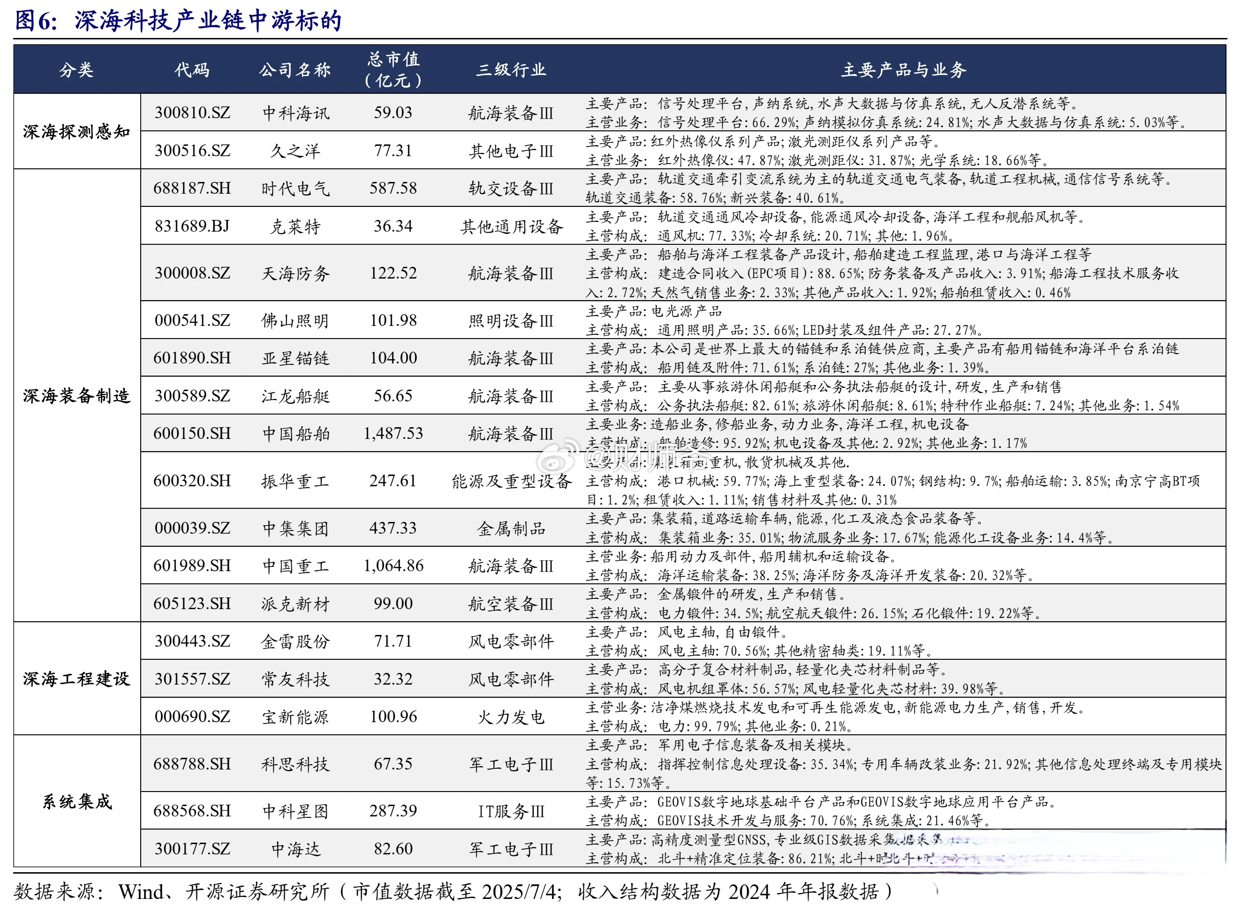Click the figure title 深海科技产业链中游标的
Screen dimensions: 1249x913
(208, 21)
